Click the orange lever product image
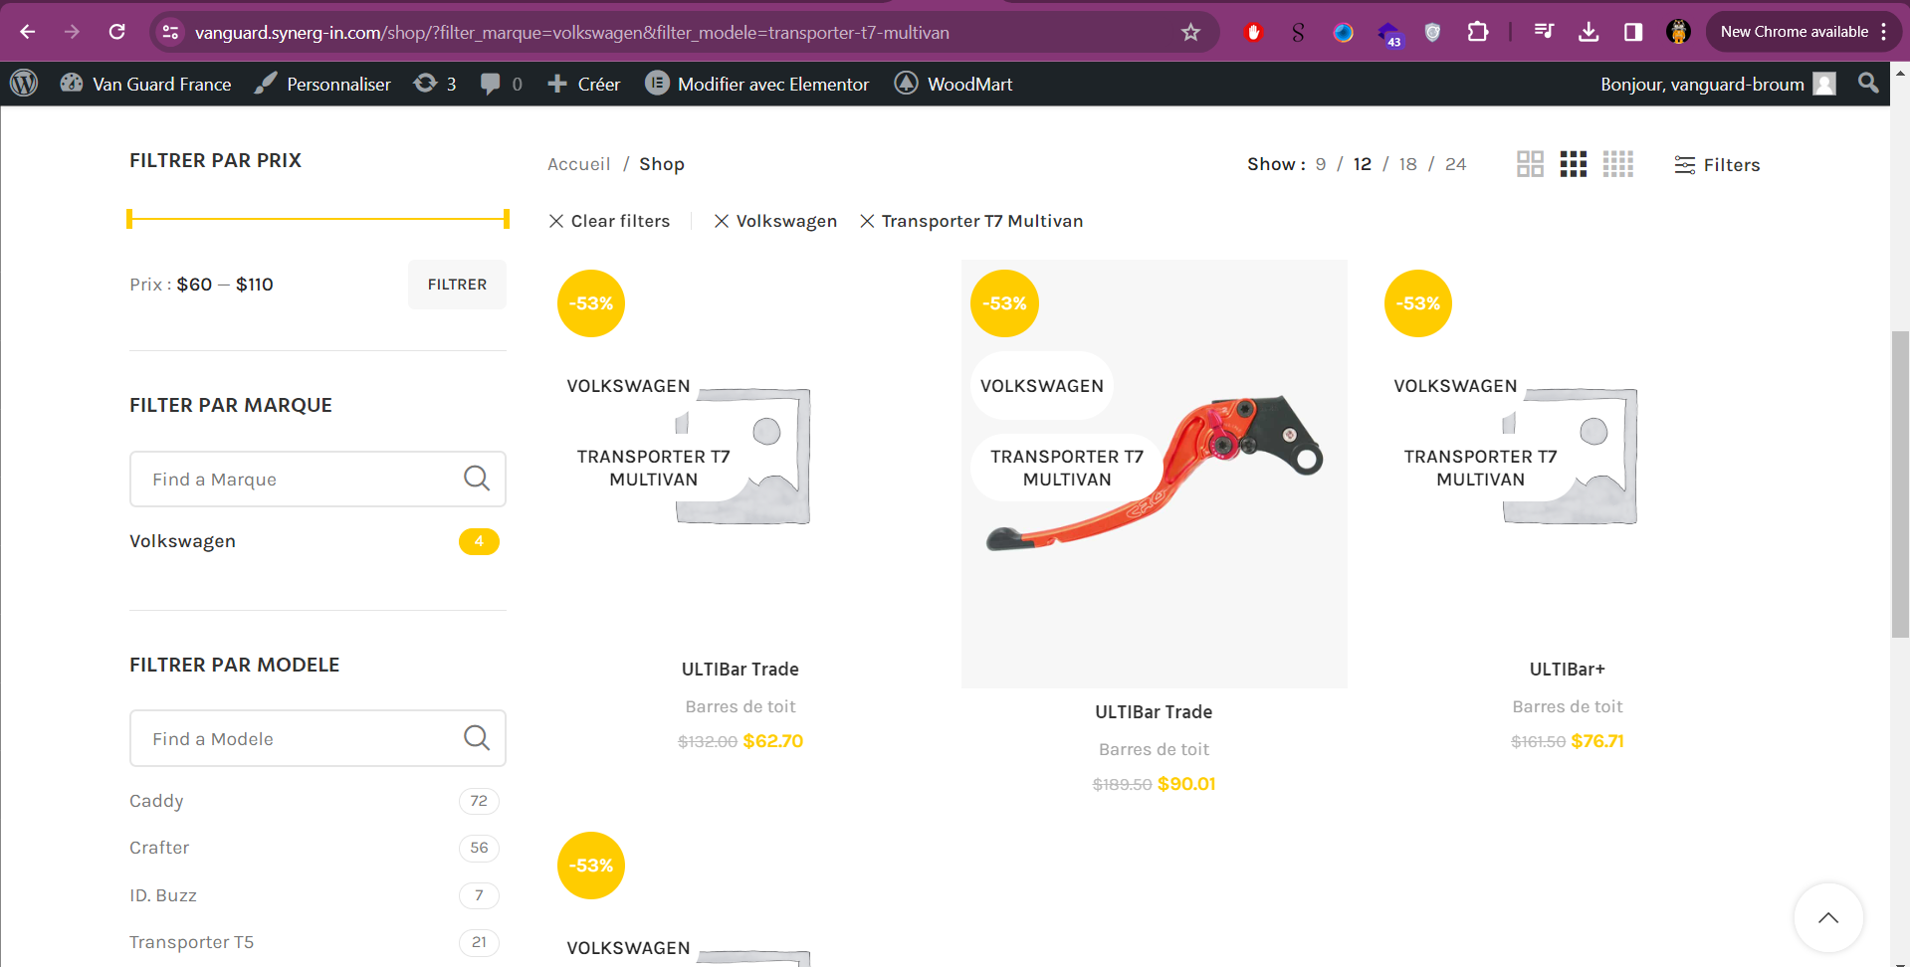The height and width of the screenshot is (967, 1910). [x=1154, y=474]
